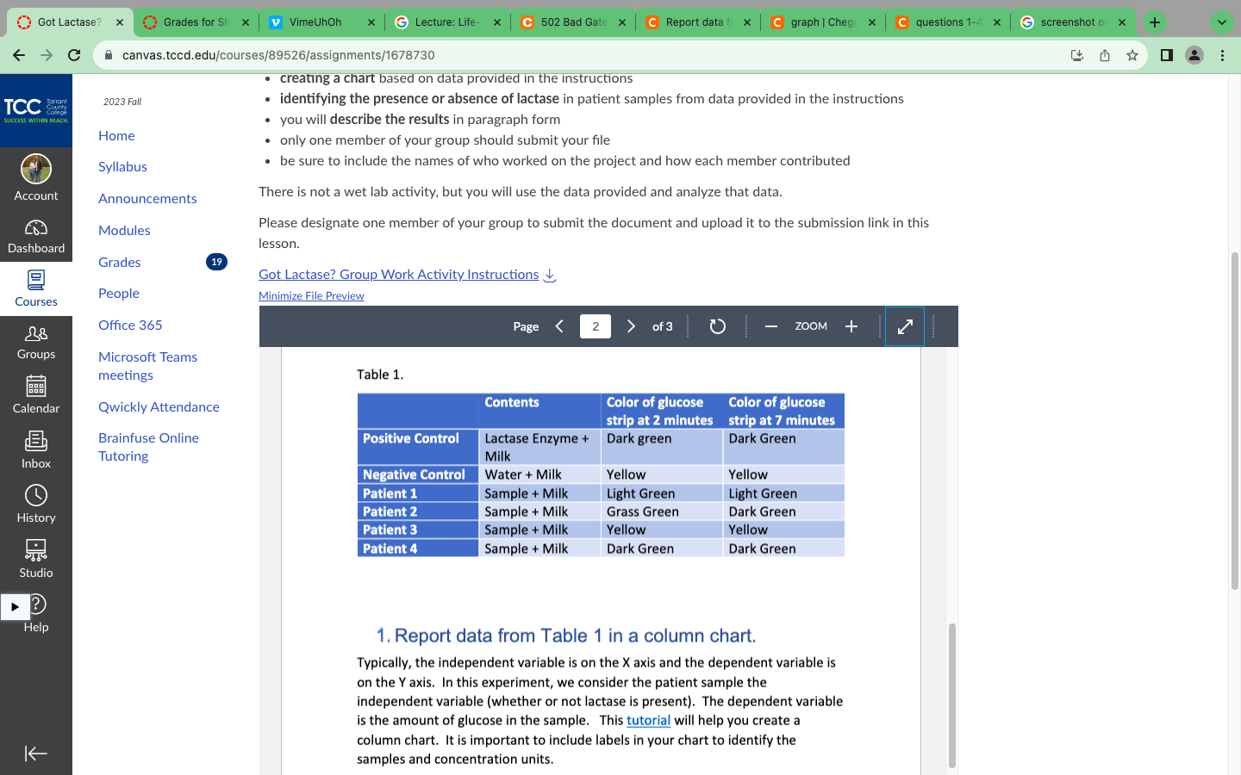This screenshot has height=775, width=1241.
Task: Switch to the Lecture: Life tab
Action: pyautogui.click(x=446, y=22)
